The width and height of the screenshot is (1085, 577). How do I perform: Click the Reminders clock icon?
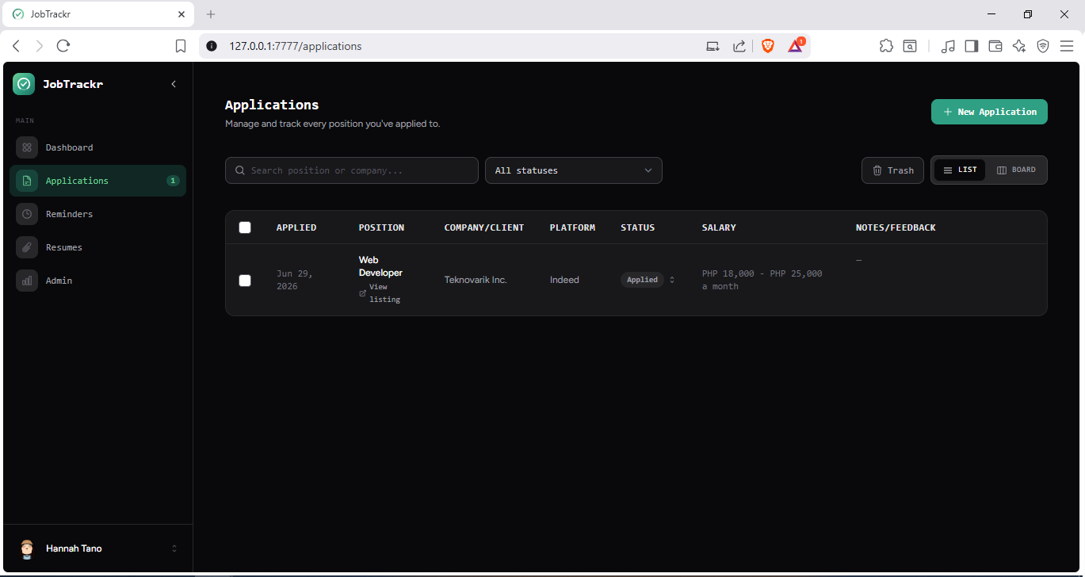pos(27,214)
